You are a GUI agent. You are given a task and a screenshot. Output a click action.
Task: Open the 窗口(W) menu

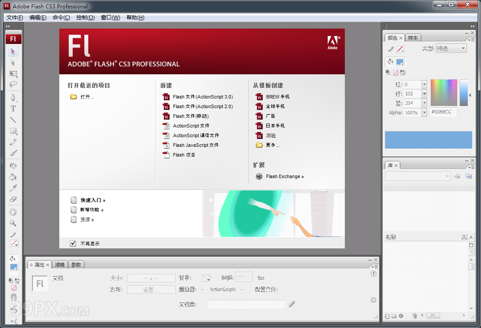110,18
